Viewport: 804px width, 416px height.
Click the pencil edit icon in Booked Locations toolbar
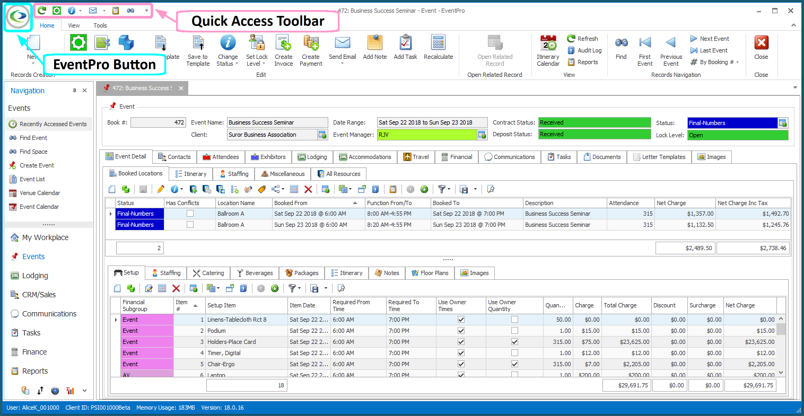point(160,189)
